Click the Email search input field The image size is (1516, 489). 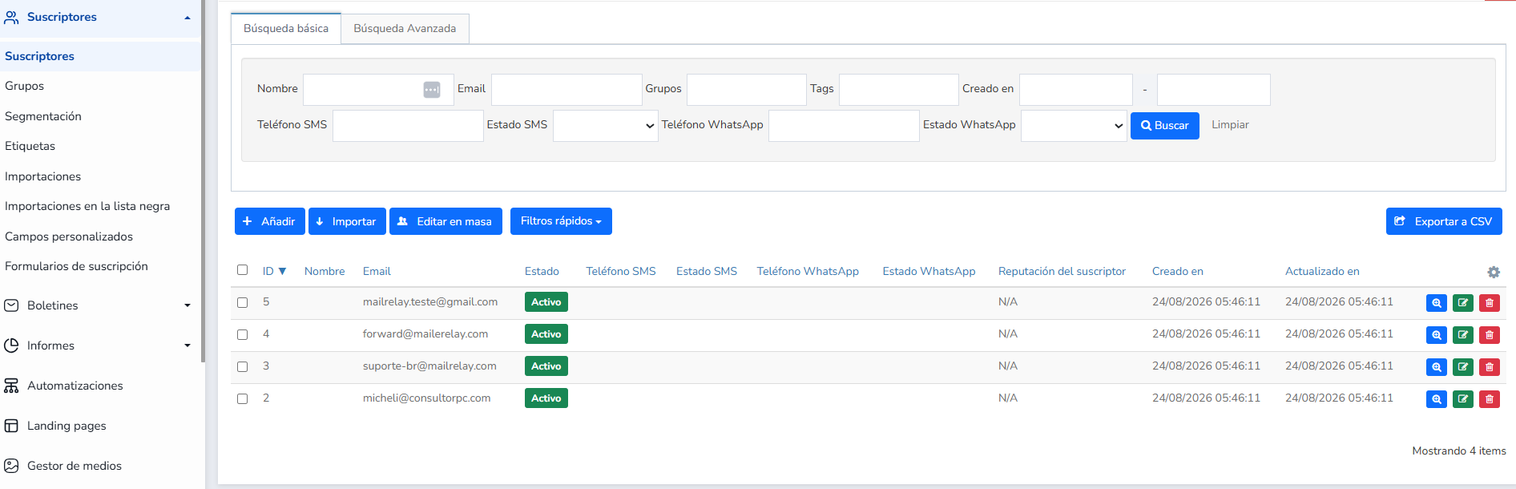tap(566, 90)
